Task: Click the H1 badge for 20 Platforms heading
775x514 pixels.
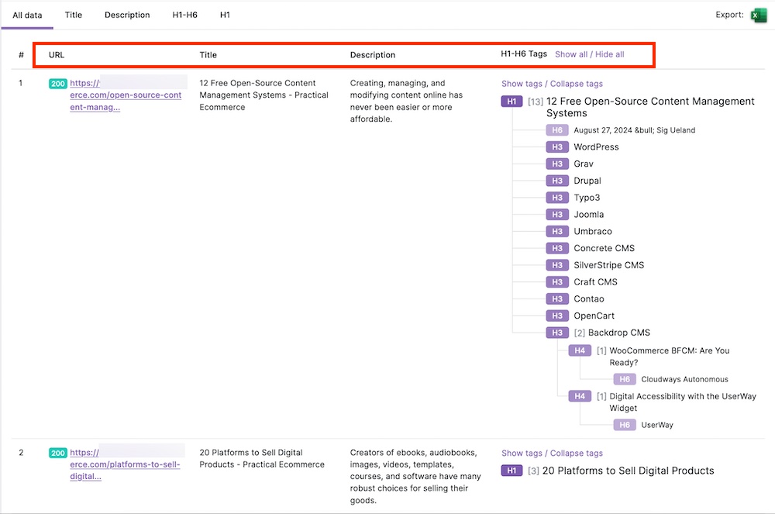Action: click(511, 471)
